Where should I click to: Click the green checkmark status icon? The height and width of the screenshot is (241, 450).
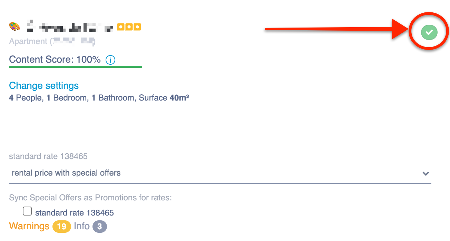(x=429, y=32)
